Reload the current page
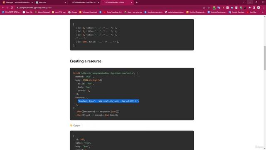 pyautogui.click(x=12, y=7)
